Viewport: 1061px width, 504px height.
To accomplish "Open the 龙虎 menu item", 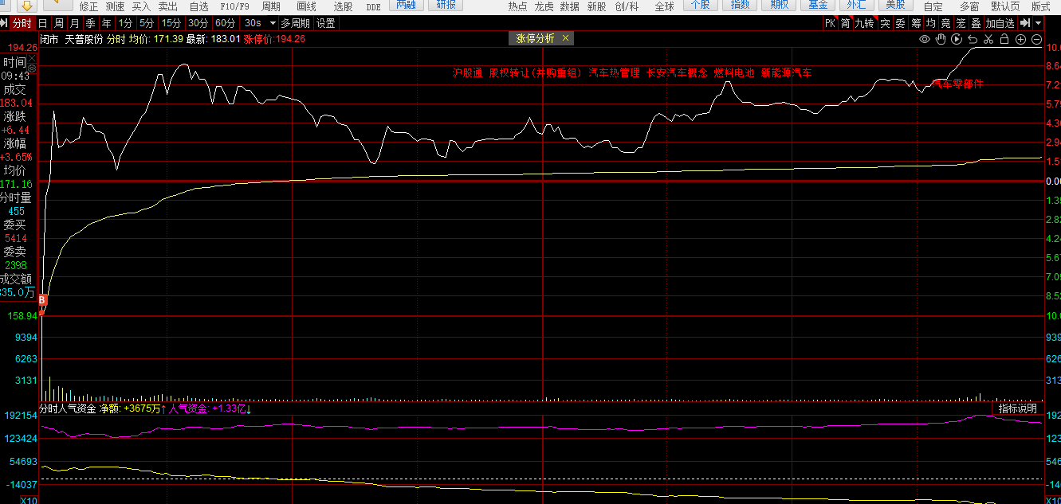I will tap(544, 6).
